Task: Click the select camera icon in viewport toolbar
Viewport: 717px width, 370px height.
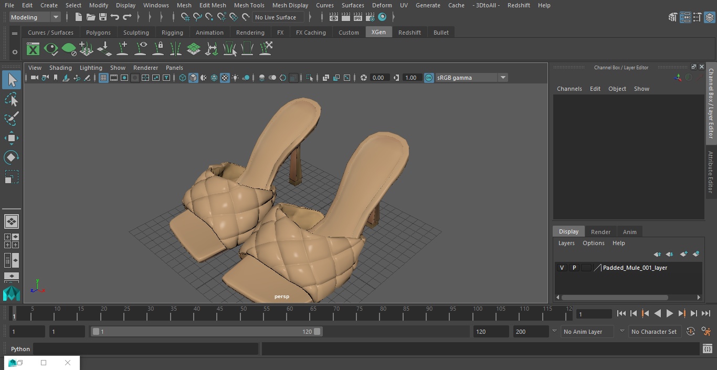Action: click(x=34, y=78)
